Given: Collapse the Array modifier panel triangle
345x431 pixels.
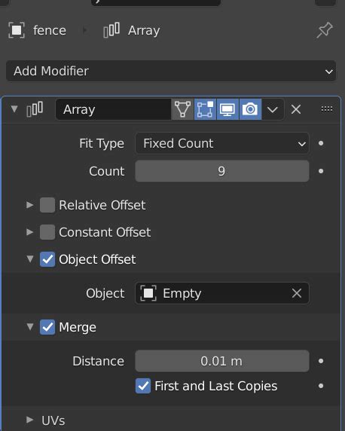Looking at the screenshot, I should tap(14, 109).
